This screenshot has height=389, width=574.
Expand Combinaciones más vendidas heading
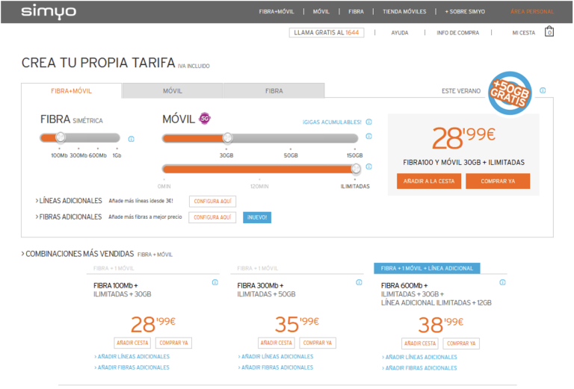(78, 254)
